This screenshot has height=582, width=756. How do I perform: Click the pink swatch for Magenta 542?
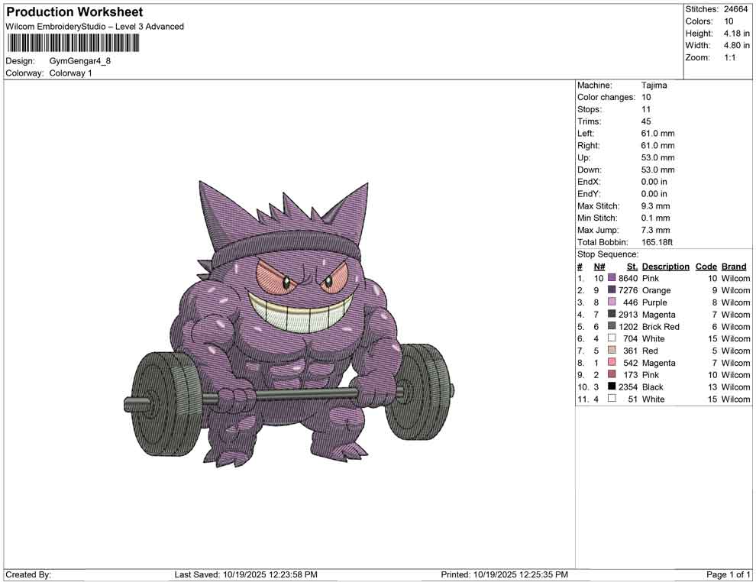[612, 362]
